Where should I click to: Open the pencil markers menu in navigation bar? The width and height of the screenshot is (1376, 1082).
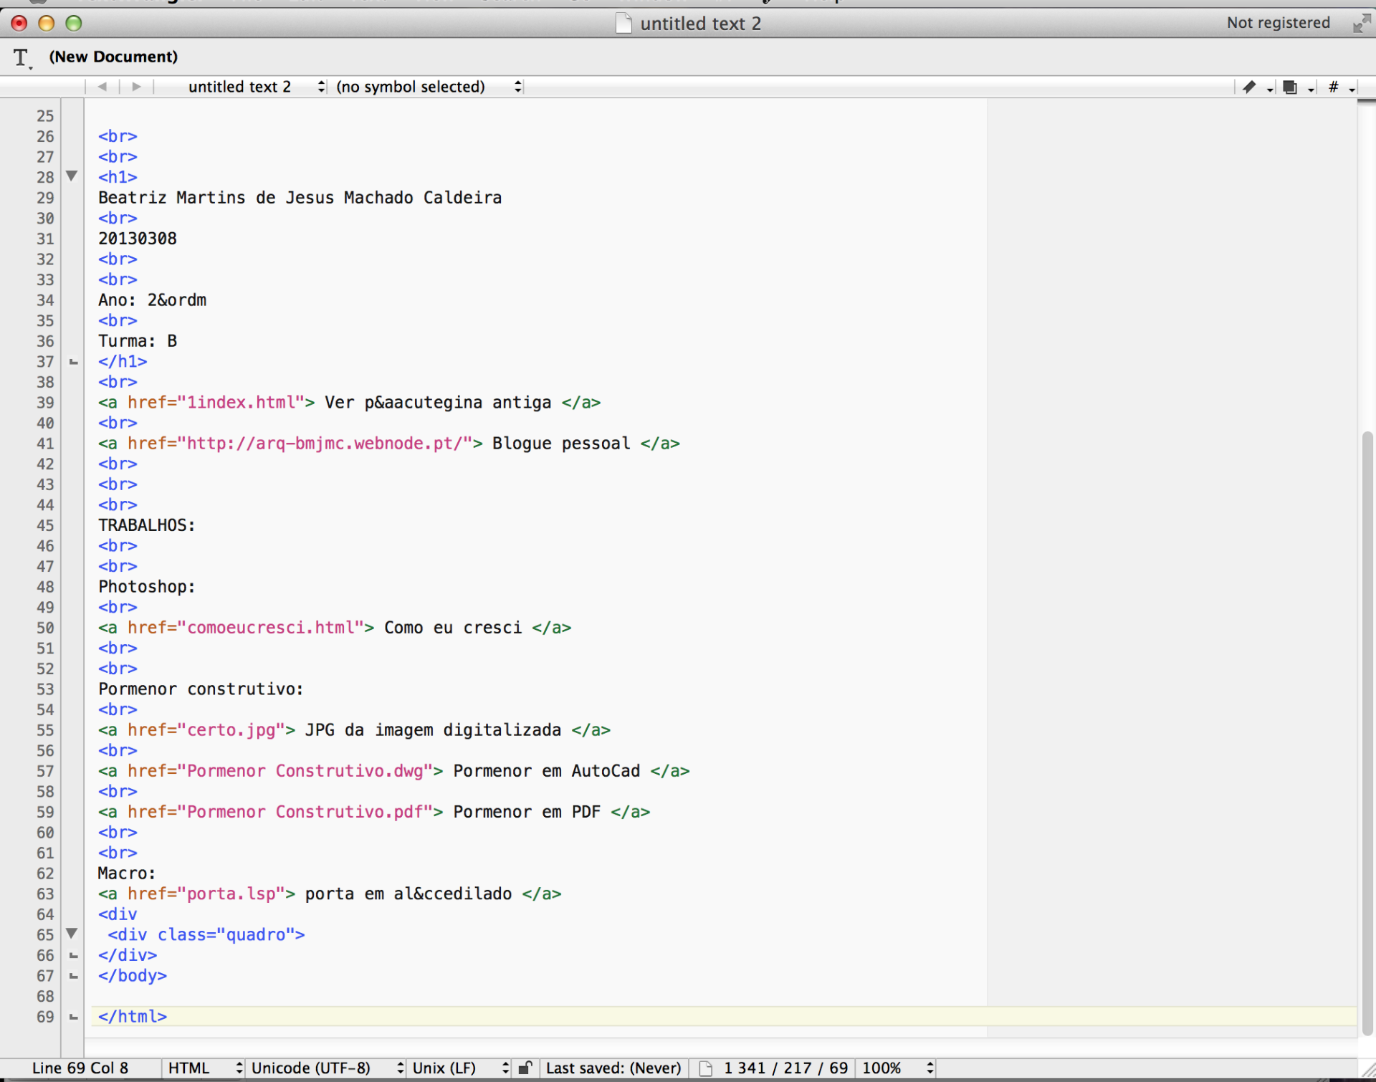coord(1256,87)
